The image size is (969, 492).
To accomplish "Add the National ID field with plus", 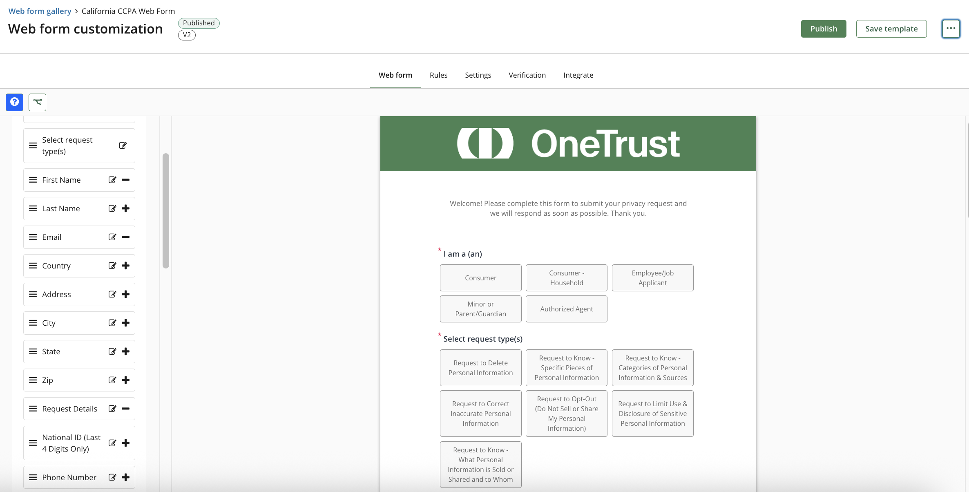I will click(126, 443).
